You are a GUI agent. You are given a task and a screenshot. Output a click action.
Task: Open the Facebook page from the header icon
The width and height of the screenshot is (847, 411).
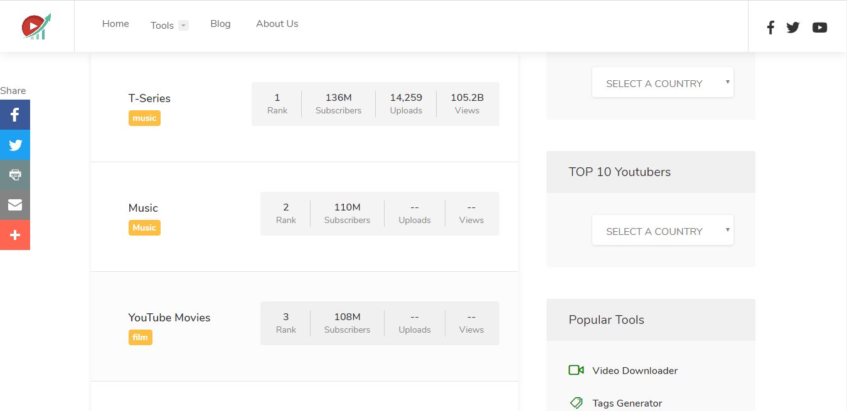tap(770, 28)
